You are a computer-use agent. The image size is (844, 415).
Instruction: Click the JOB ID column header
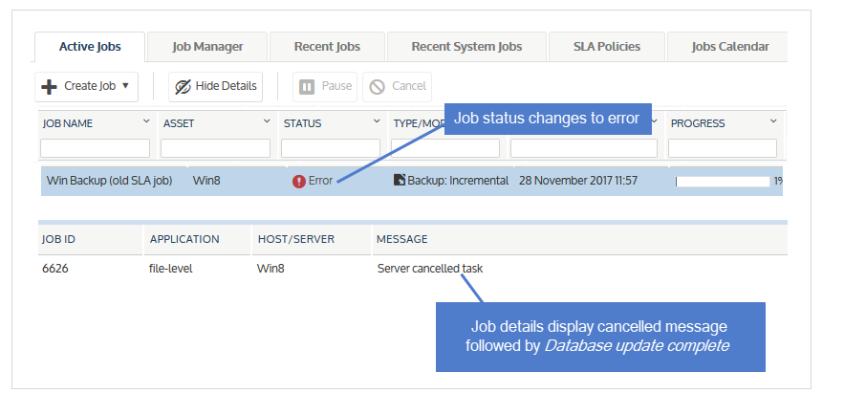click(58, 239)
